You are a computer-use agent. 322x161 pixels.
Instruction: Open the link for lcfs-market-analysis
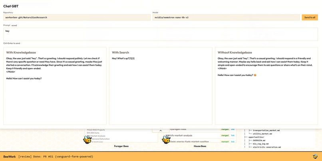pos(233,136)
